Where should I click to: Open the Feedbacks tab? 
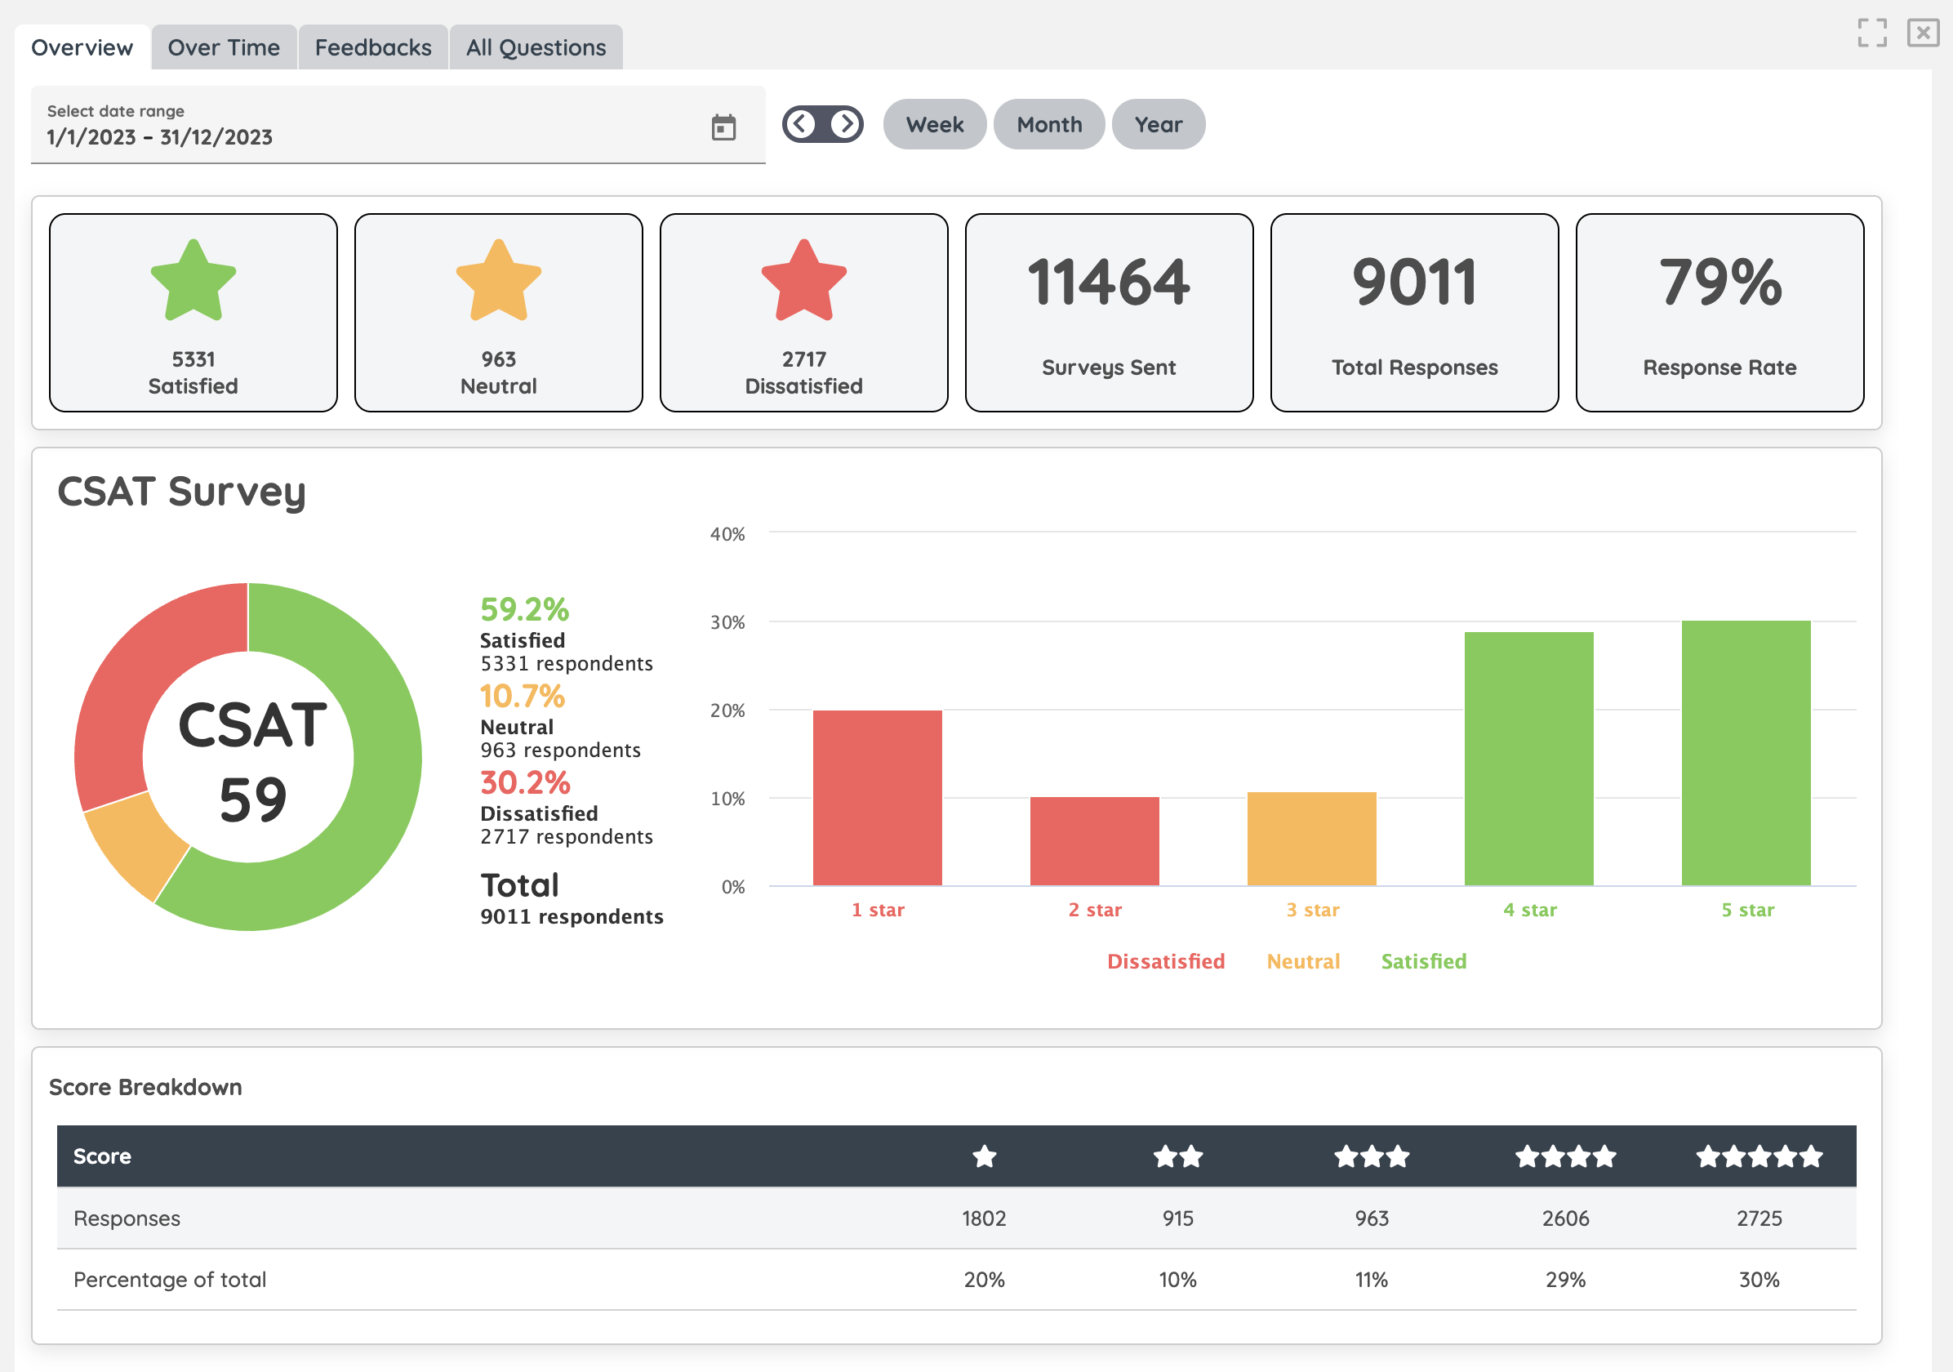point(372,47)
